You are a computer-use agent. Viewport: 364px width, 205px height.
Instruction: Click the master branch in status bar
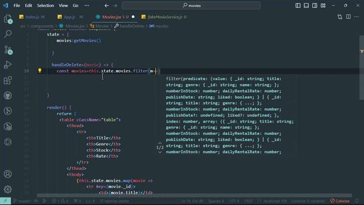coord(22,201)
